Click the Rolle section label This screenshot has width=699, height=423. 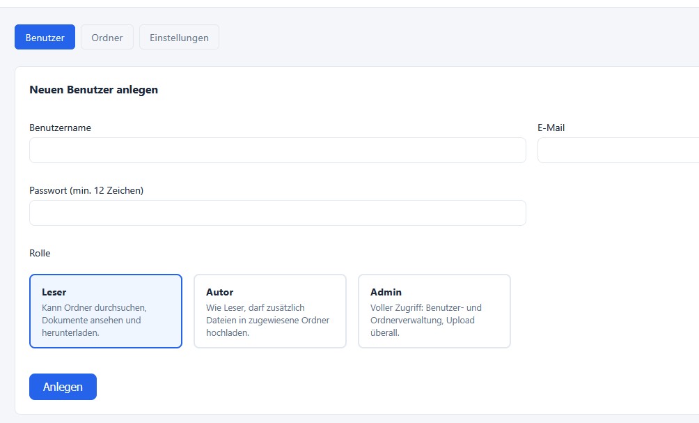(x=40, y=253)
